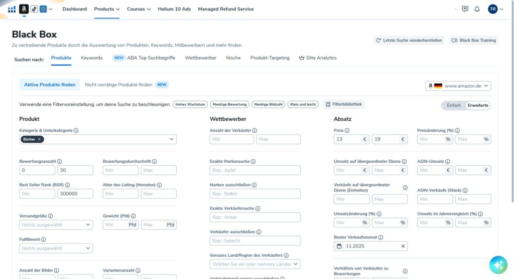This screenshot has height=279, width=514.
Task: Open the notifications bell
Action: tap(477, 9)
